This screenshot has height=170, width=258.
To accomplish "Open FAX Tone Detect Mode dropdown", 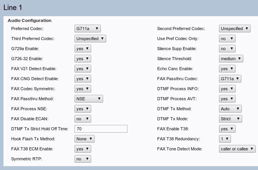I will point(237,149).
